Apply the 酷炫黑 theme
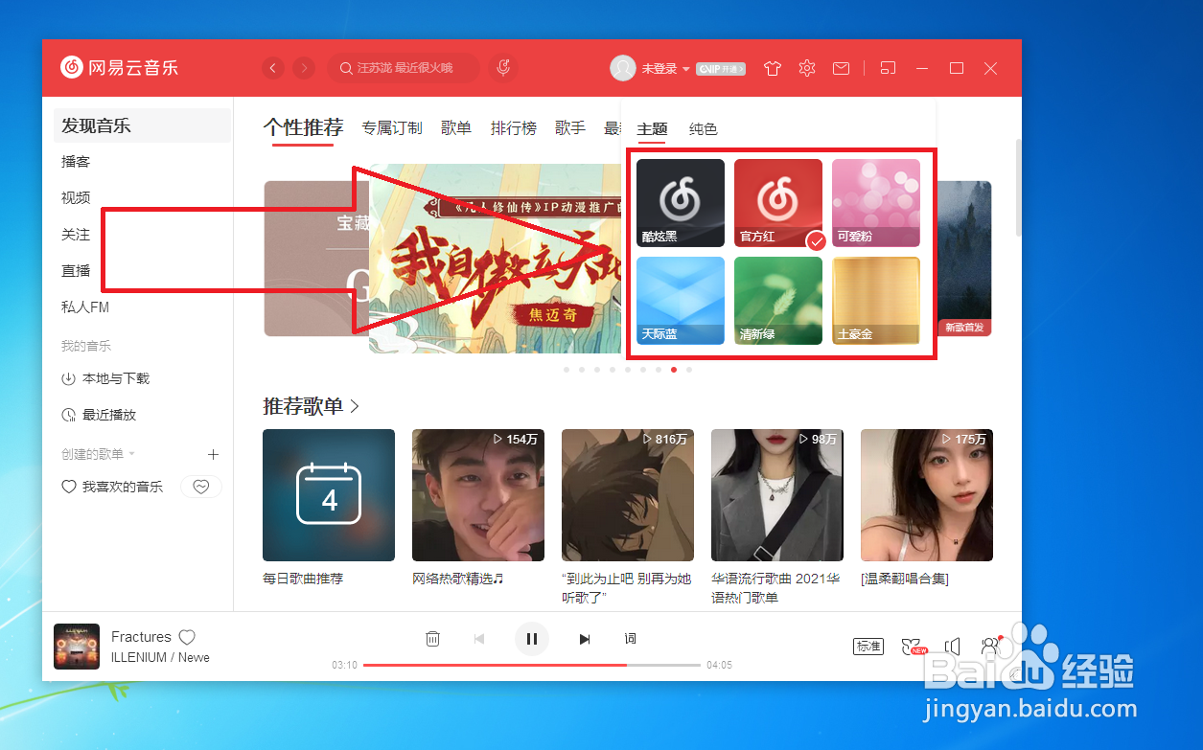The width and height of the screenshot is (1203, 750). click(681, 203)
